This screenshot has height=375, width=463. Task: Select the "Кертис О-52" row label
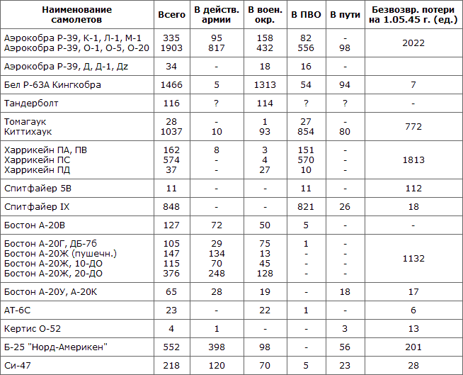(33, 329)
